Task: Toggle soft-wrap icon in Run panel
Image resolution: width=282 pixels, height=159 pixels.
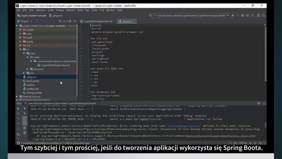Action: (25, 118)
